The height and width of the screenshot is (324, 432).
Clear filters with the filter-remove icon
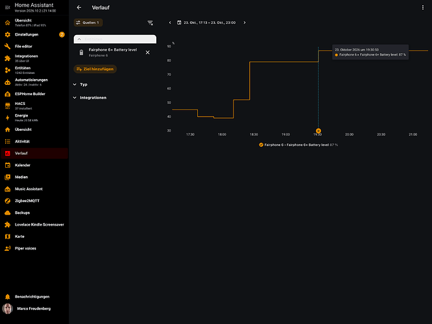150,23
